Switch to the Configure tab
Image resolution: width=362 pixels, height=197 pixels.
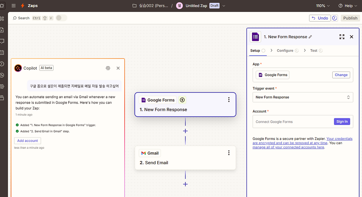[288, 51]
